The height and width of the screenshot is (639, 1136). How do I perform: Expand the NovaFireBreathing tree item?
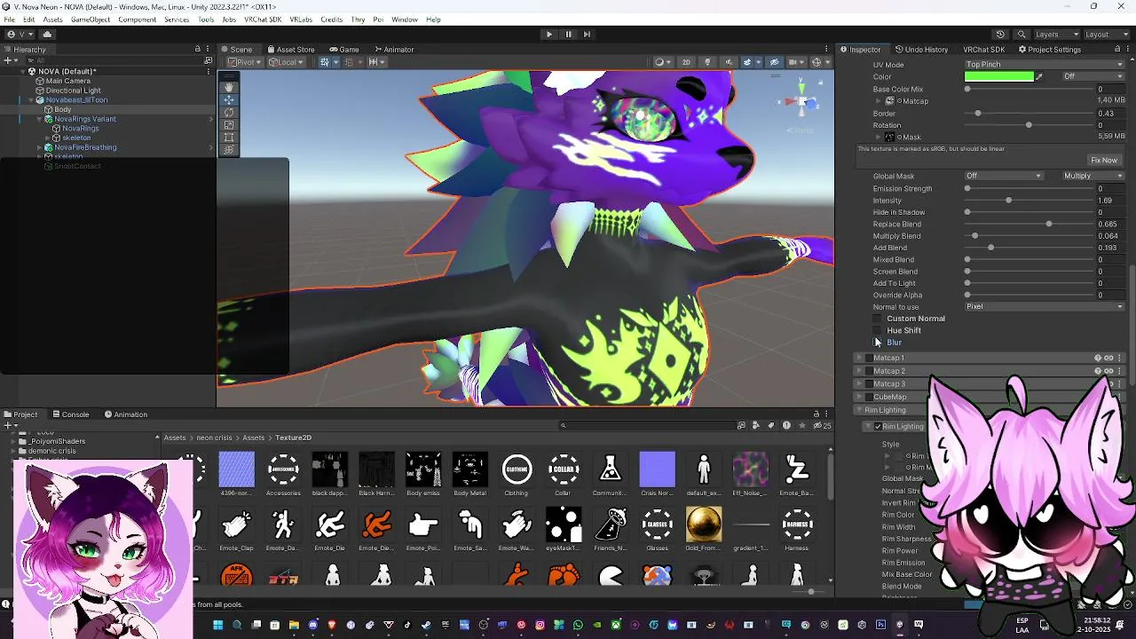41,147
